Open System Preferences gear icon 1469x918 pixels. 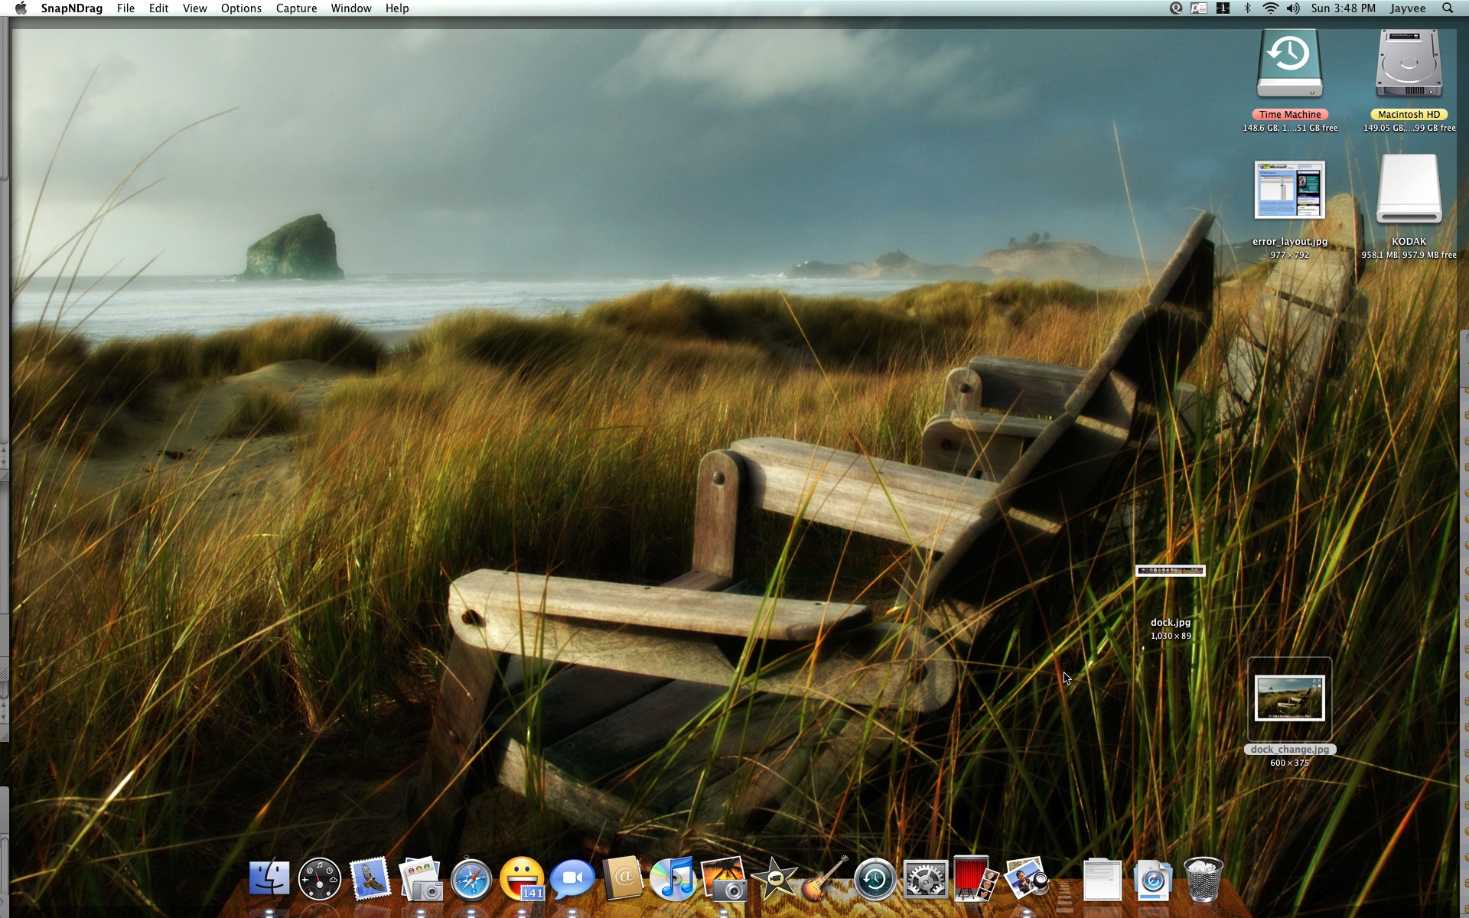925,880
